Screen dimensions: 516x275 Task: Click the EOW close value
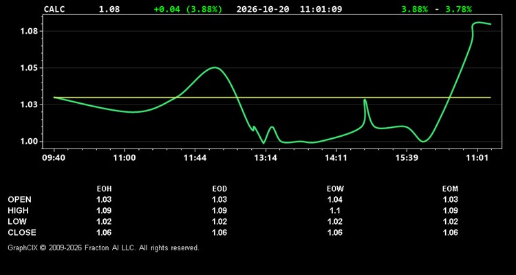[x=335, y=232]
